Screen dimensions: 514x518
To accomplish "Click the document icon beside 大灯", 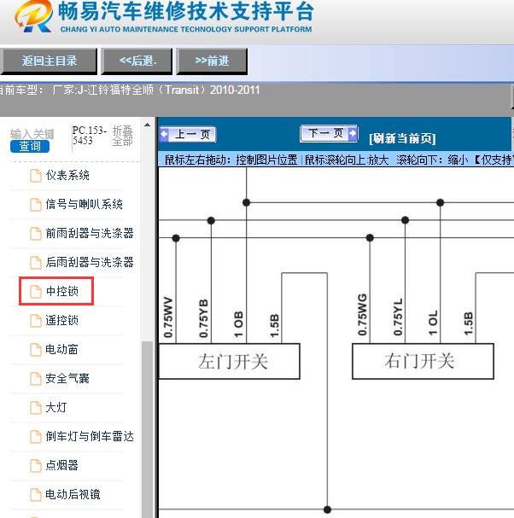I will [x=35, y=407].
